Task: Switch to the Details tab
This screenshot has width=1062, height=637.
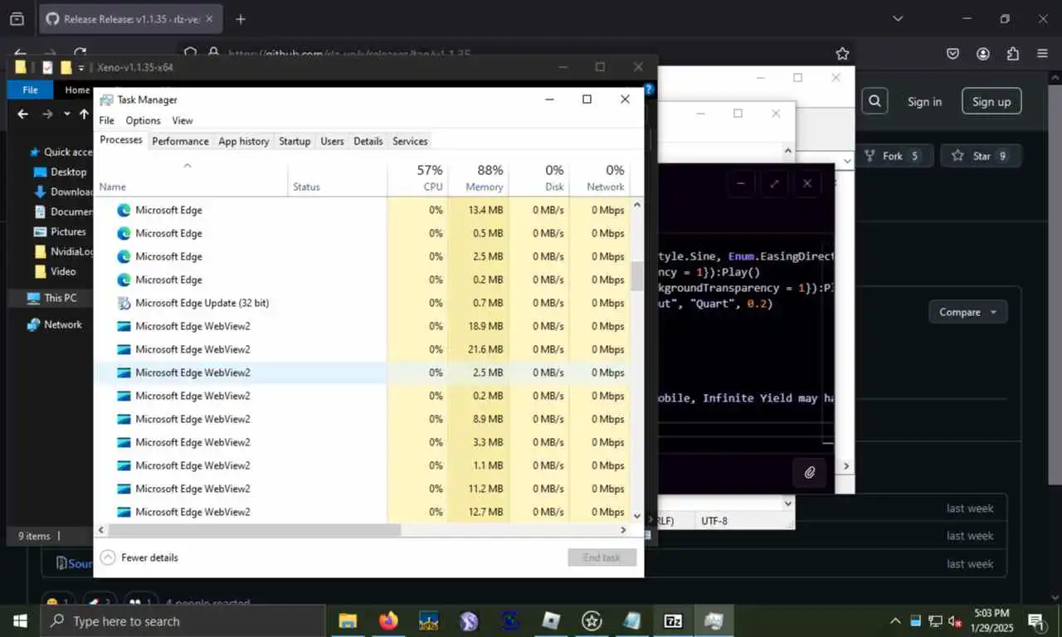Action: 368,141
